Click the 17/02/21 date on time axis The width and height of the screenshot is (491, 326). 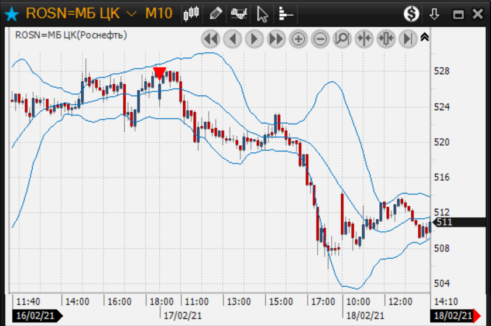tap(183, 315)
